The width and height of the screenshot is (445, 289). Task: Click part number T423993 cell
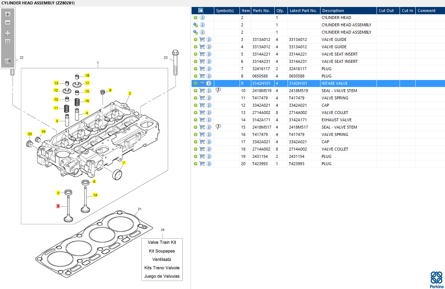pyautogui.click(x=263, y=164)
